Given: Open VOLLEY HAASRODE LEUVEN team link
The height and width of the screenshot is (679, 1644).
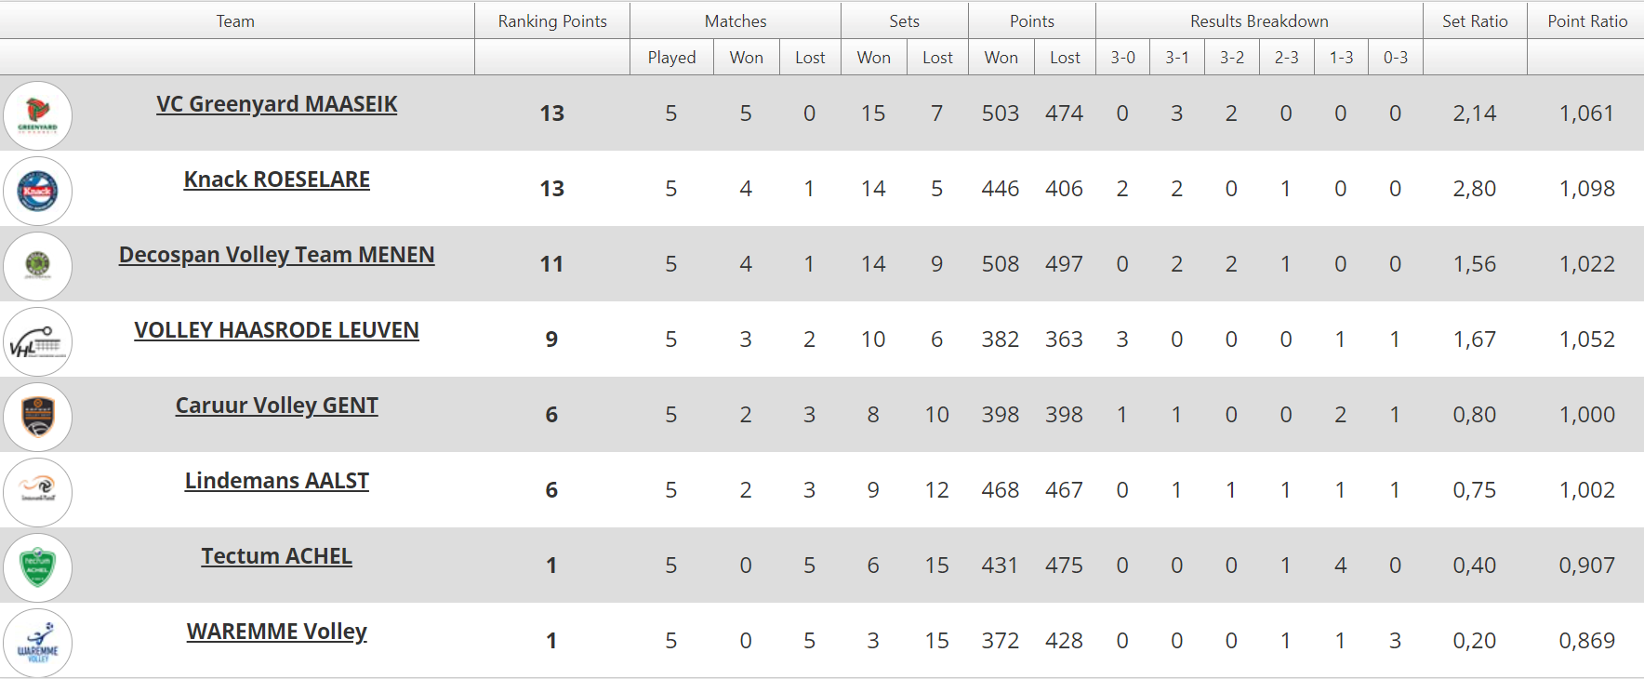Looking at the screenshot, I should click(276, 330).
